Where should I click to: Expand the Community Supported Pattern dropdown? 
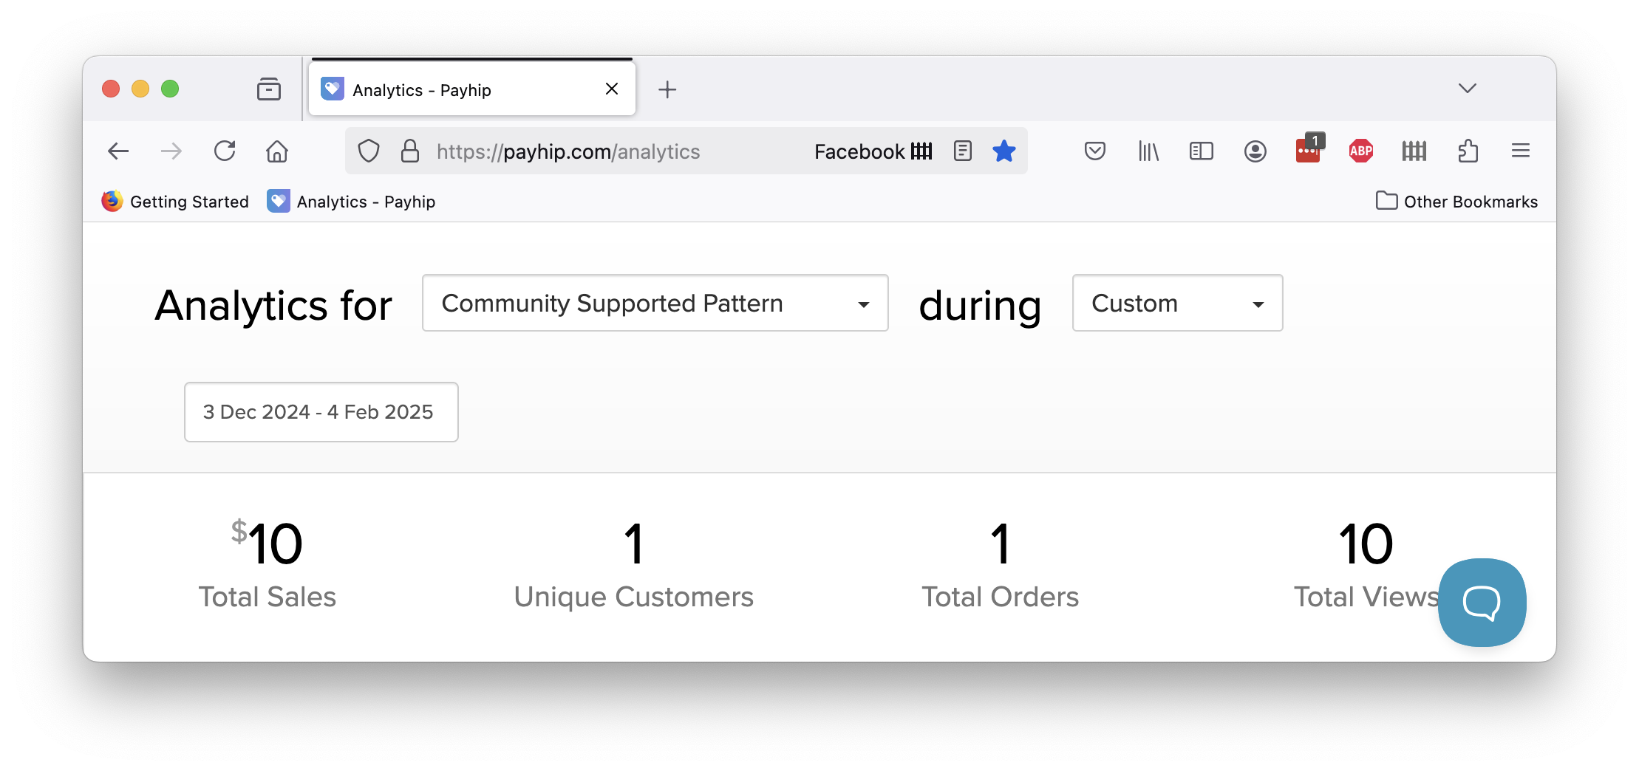click(x=655, y=303)
